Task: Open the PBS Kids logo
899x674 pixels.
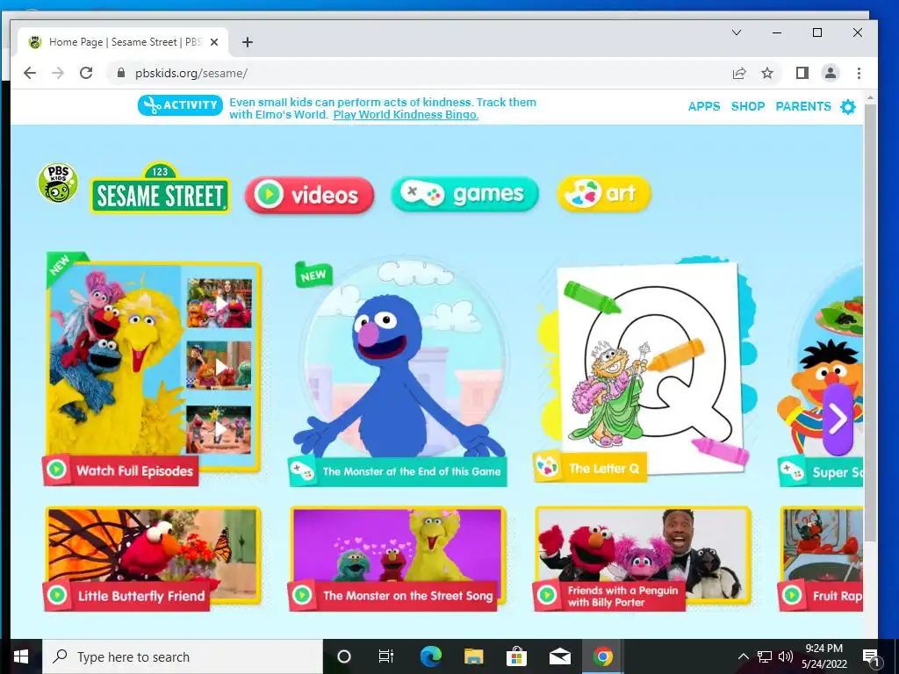Action: point(58,183)
